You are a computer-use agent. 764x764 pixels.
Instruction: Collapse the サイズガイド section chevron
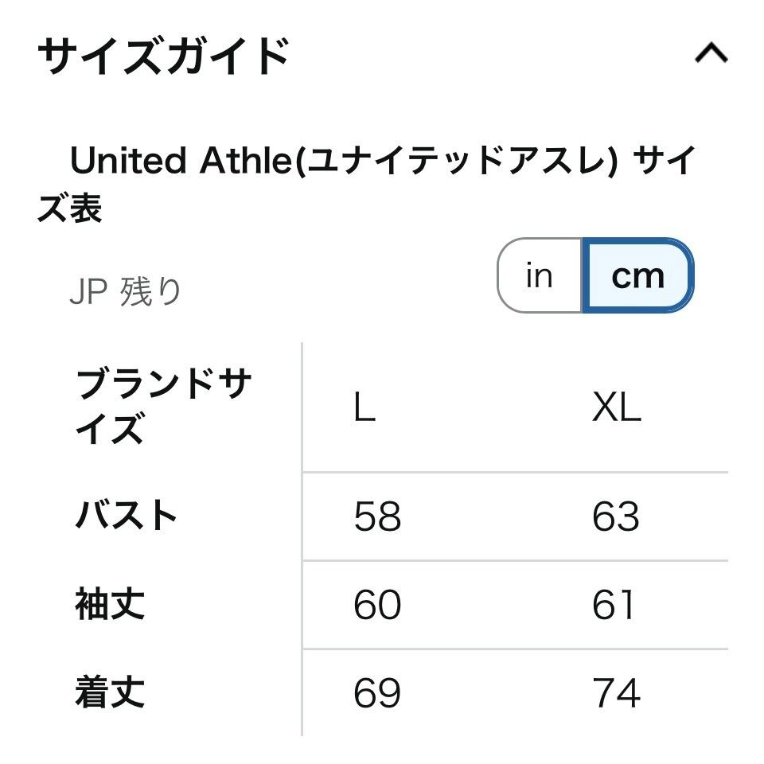[711, 54]
